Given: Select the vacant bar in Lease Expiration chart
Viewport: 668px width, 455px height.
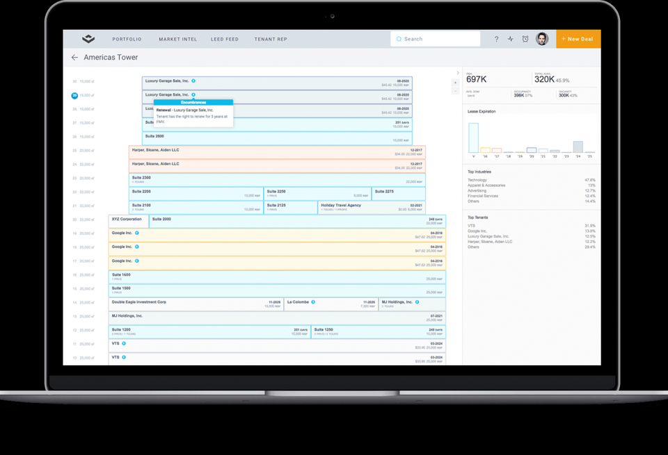Looking at the screenshot, I should click(473, 138).
